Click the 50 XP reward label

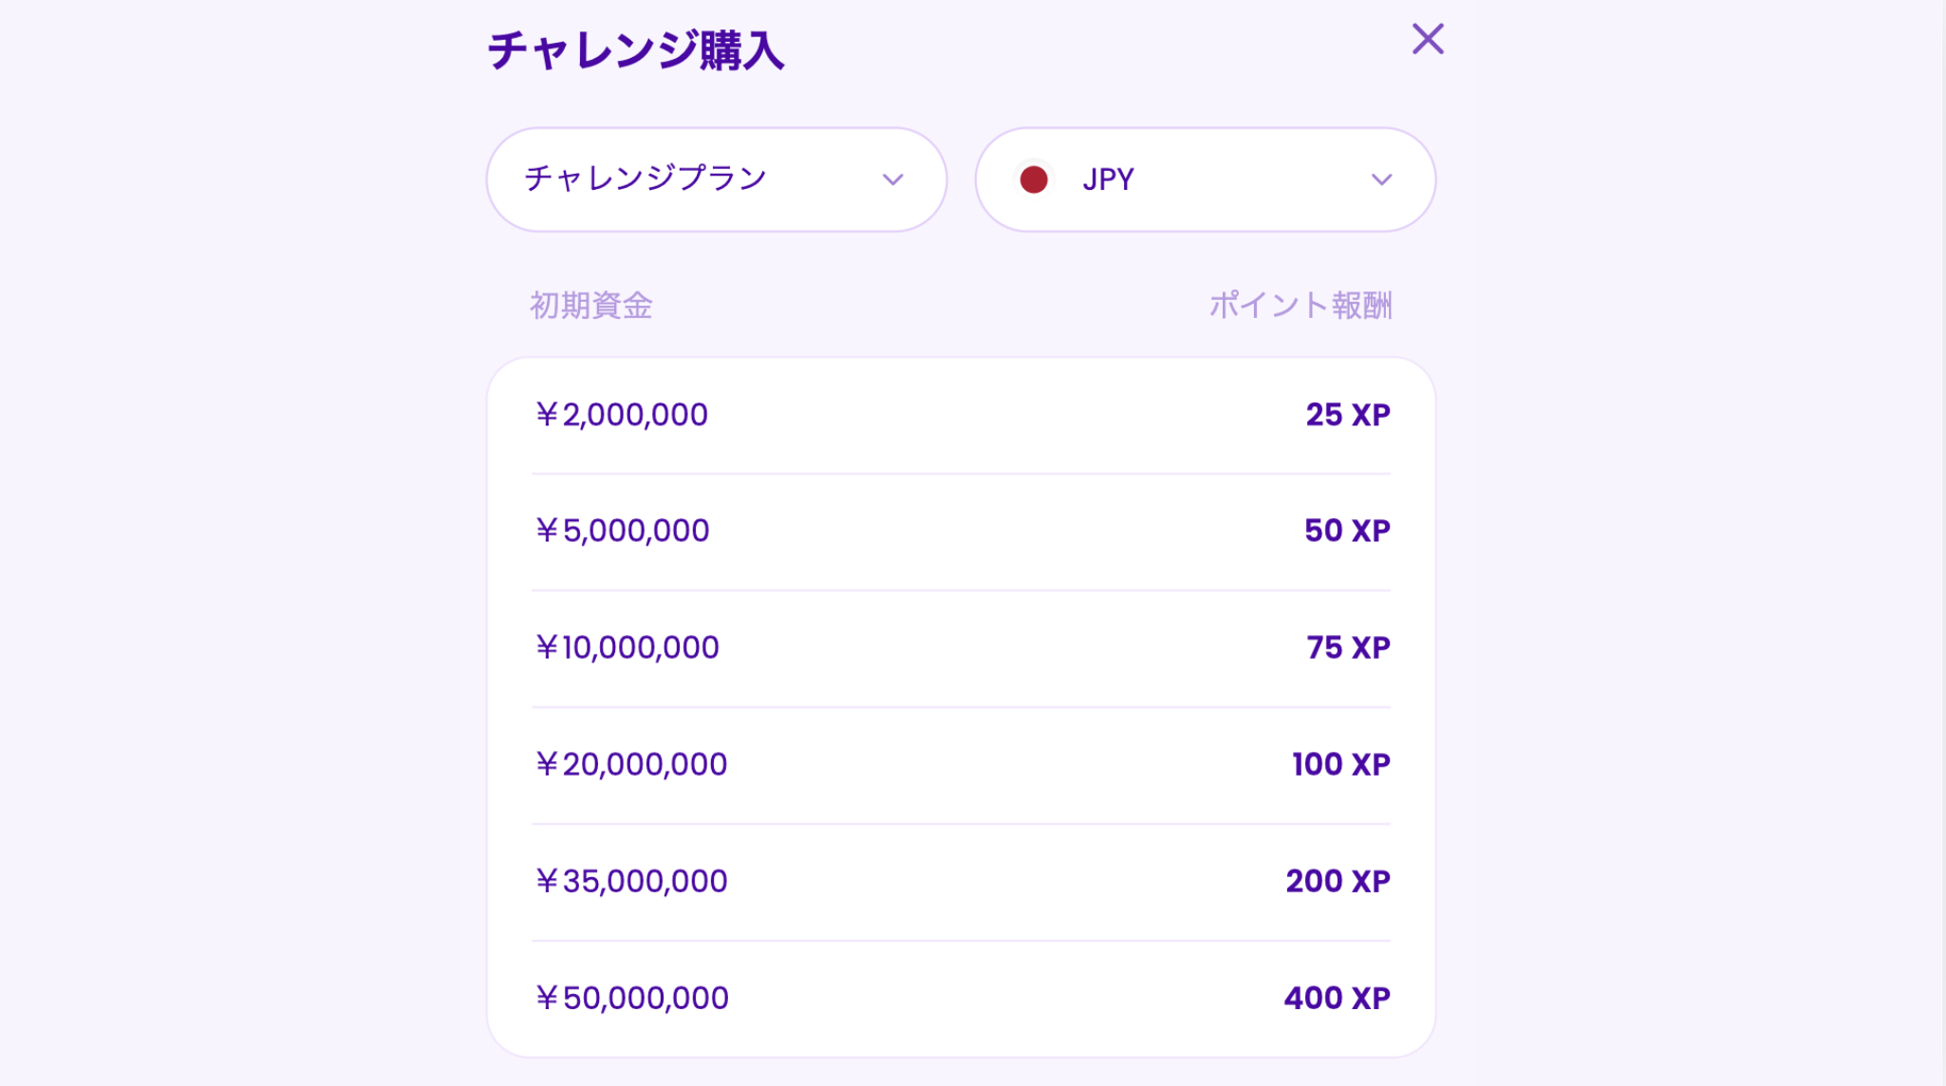tap(1346, 531)
